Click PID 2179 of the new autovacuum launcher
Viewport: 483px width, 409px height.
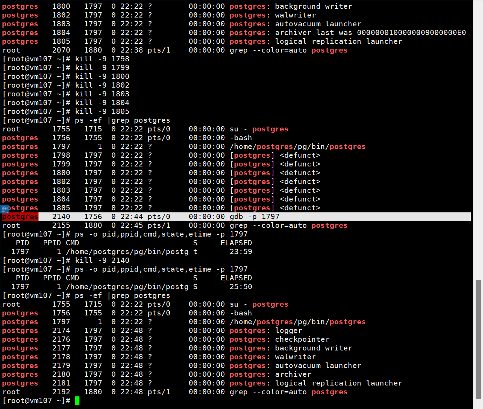pos(61,366)
